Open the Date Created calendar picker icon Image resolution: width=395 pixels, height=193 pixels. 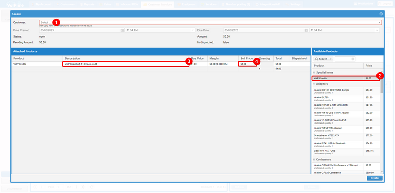(122, 30)
